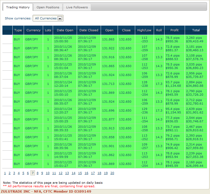Switch to the Trading History tab

click(x=18, y=7)
